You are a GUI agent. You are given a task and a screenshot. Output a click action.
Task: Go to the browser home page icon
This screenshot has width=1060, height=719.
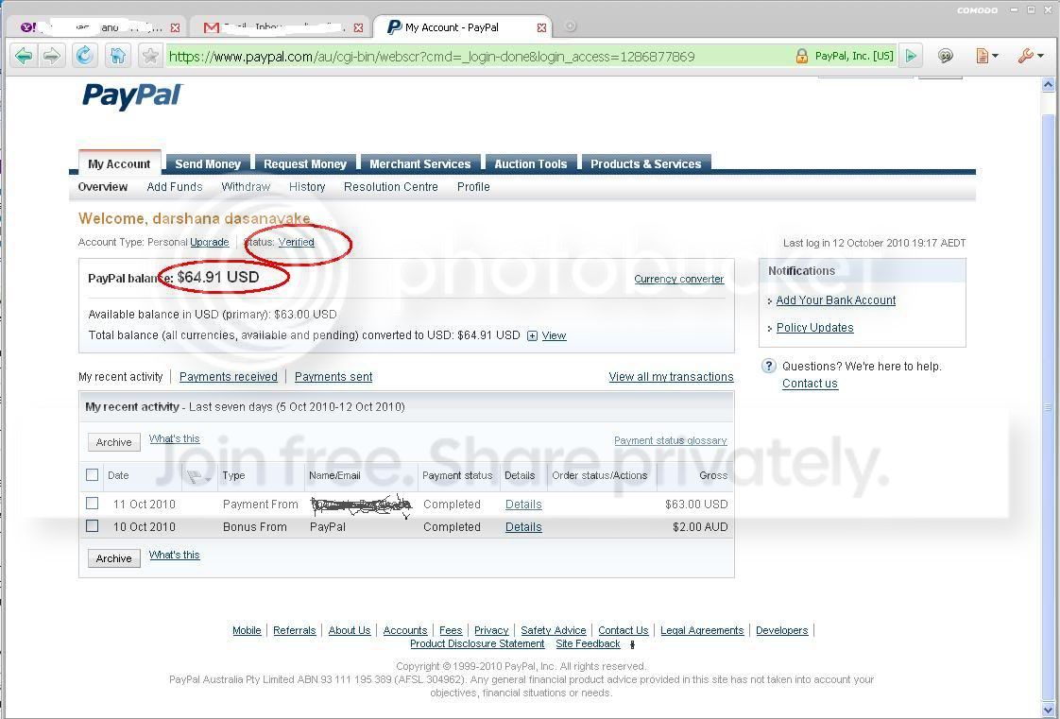(x=118, y=56)
